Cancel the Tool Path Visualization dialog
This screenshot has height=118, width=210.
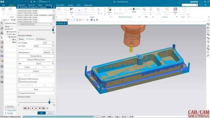coord(50,113)
